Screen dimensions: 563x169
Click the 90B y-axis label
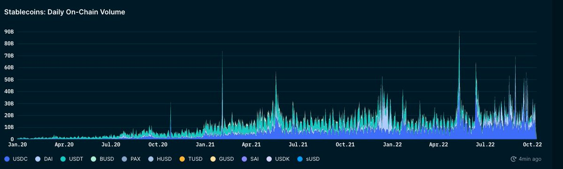[x=8, y=31]
